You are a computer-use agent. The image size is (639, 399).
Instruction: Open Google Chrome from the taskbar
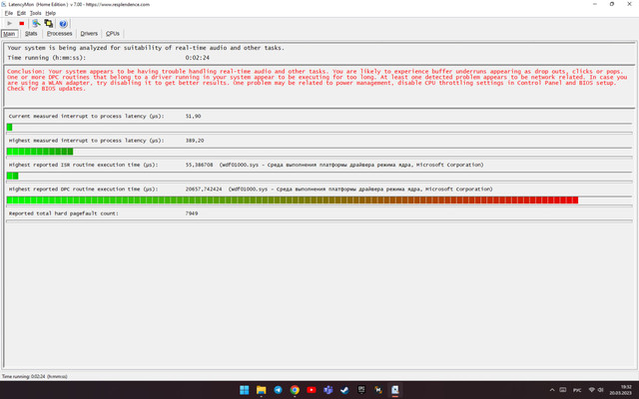click(x=295, y=390)
